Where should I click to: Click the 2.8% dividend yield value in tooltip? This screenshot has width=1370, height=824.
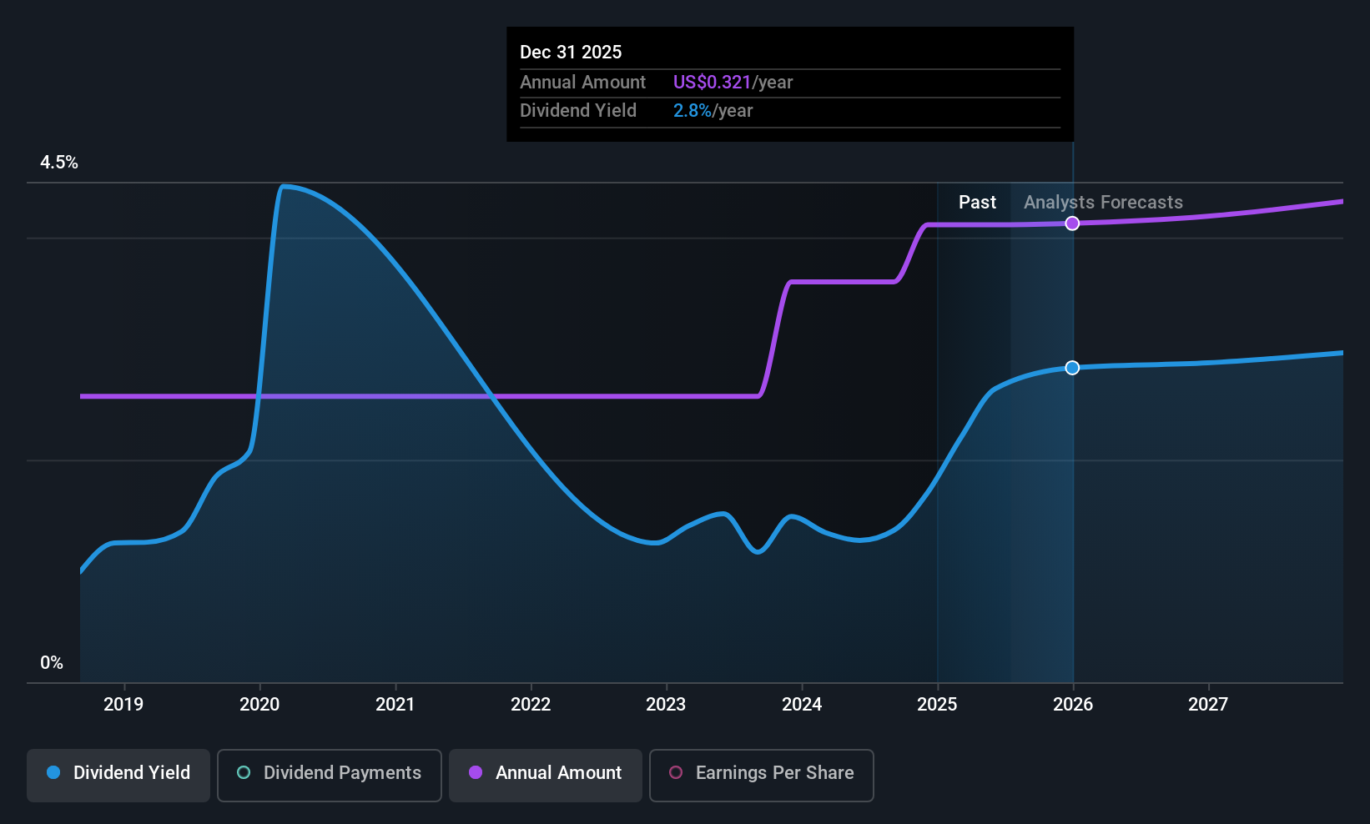click(x=693, y=111)
